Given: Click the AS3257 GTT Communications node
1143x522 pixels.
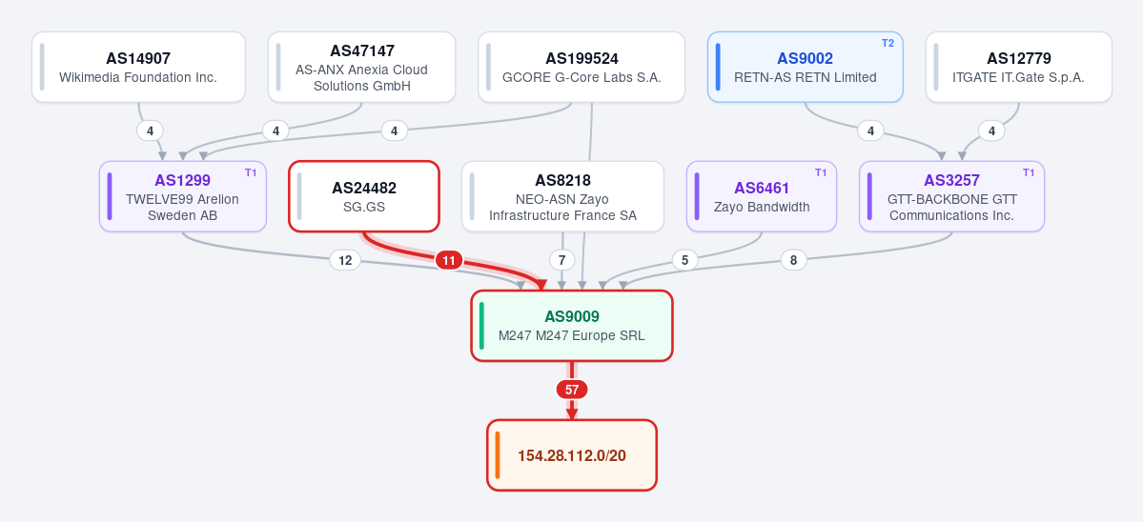Looking at the screenshot, I should pyautogui.click(x=952, y=196).
